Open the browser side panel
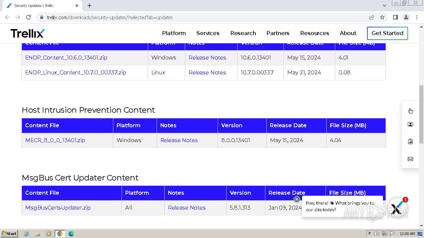The height and width of the screenshot is (238, 424). coord(396,17)
